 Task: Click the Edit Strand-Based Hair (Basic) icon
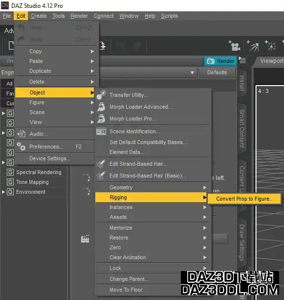click(101, 176)
